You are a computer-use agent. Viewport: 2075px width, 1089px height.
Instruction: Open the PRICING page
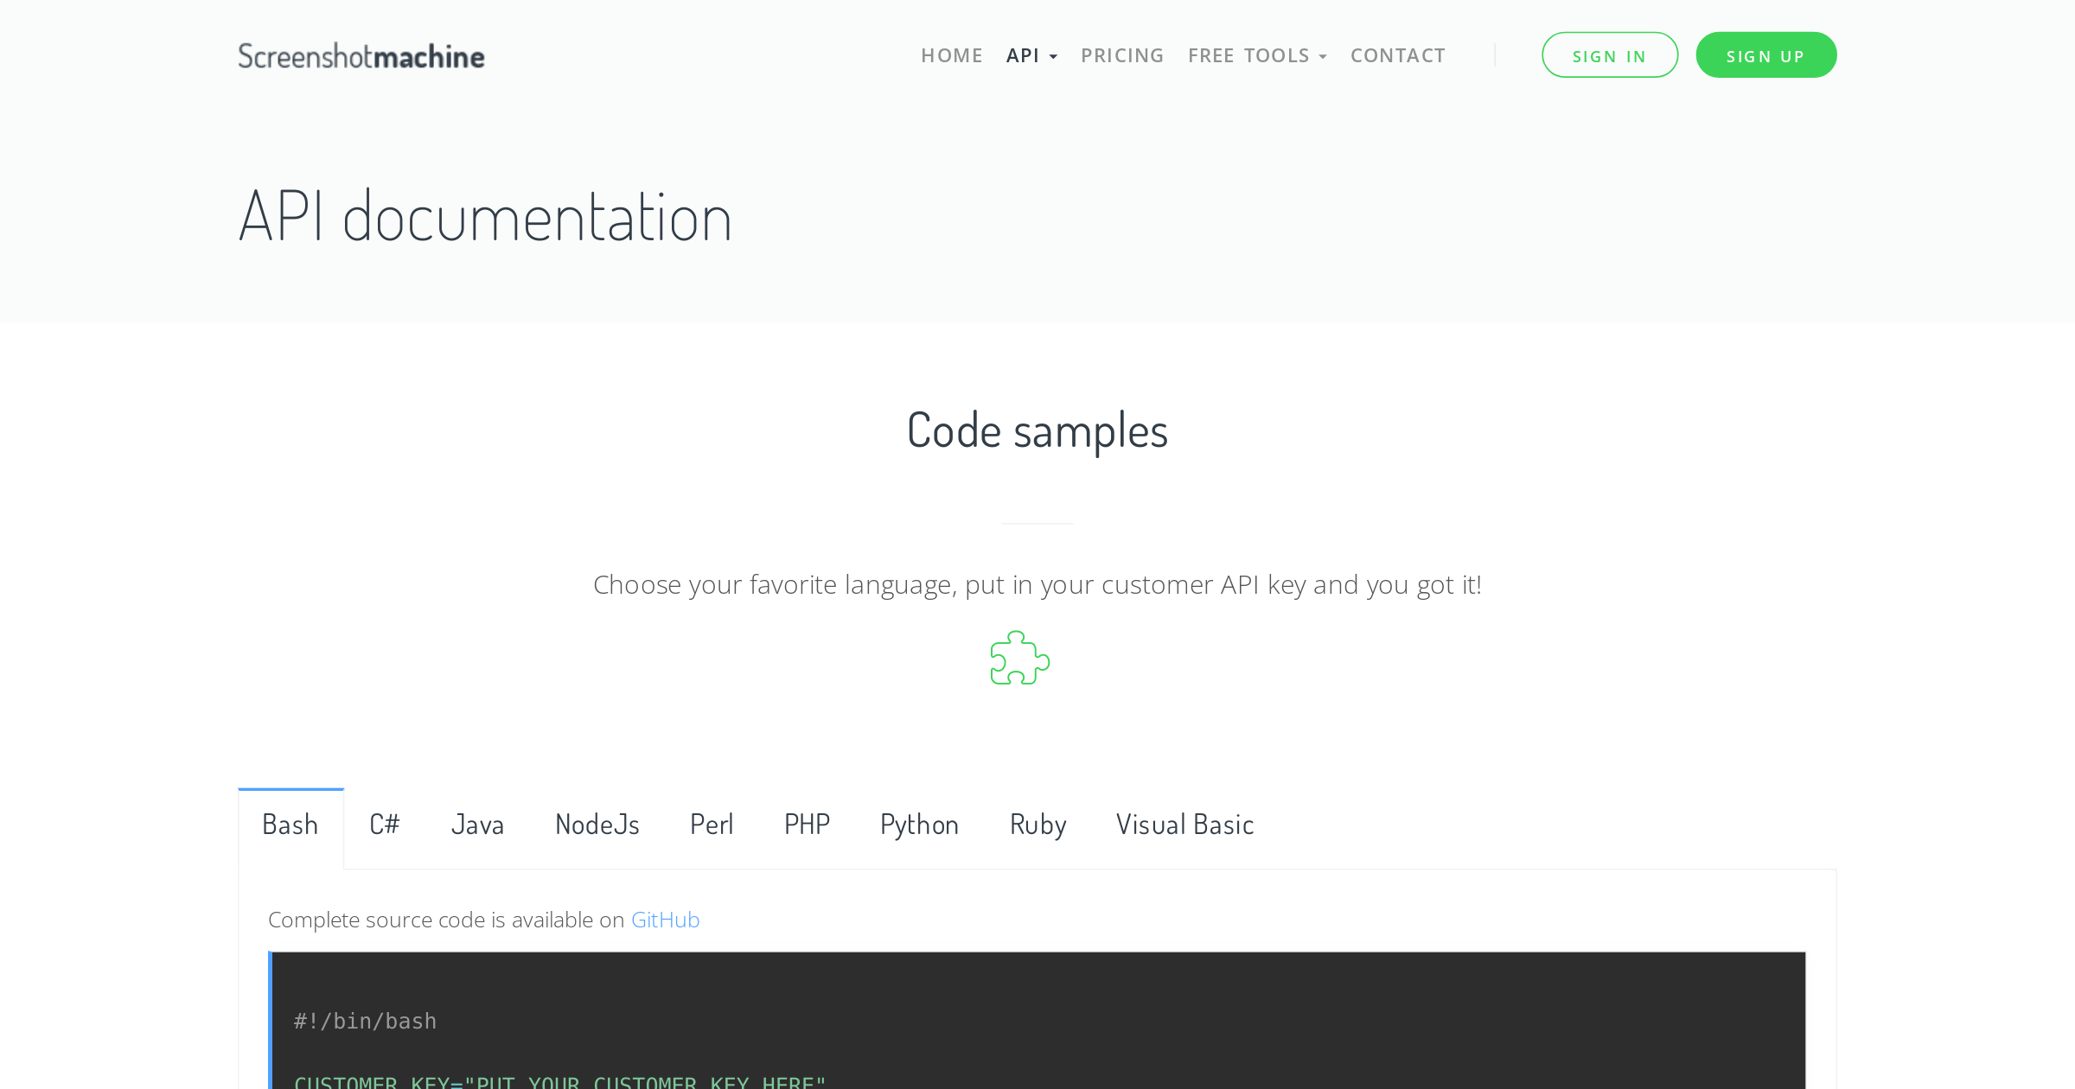tap(1122, 55)
